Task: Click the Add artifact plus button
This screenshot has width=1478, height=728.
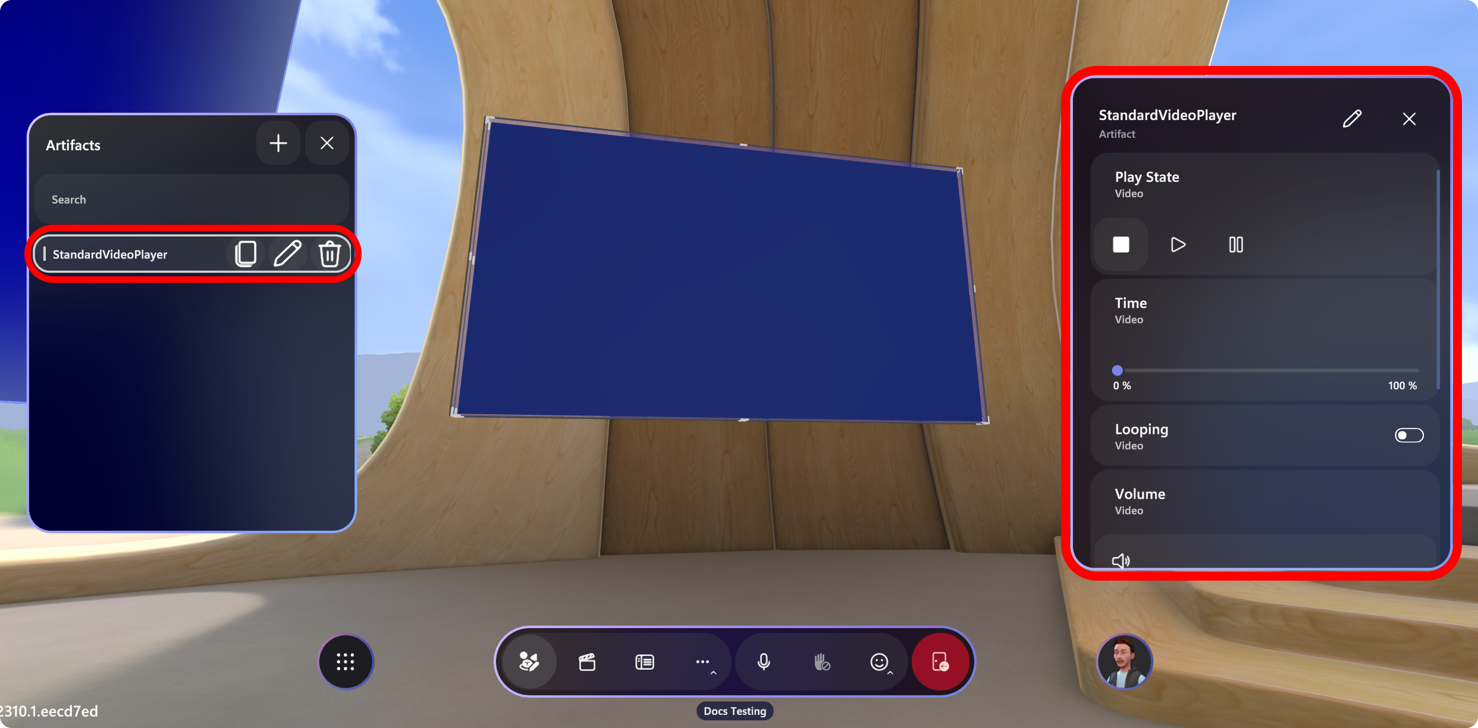Action: pyautogui.click(x=278, y=143)
